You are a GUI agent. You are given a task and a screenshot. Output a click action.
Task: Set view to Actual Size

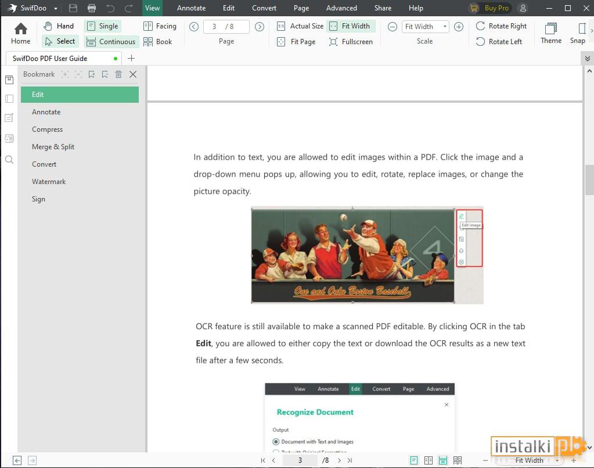(300, 26)
